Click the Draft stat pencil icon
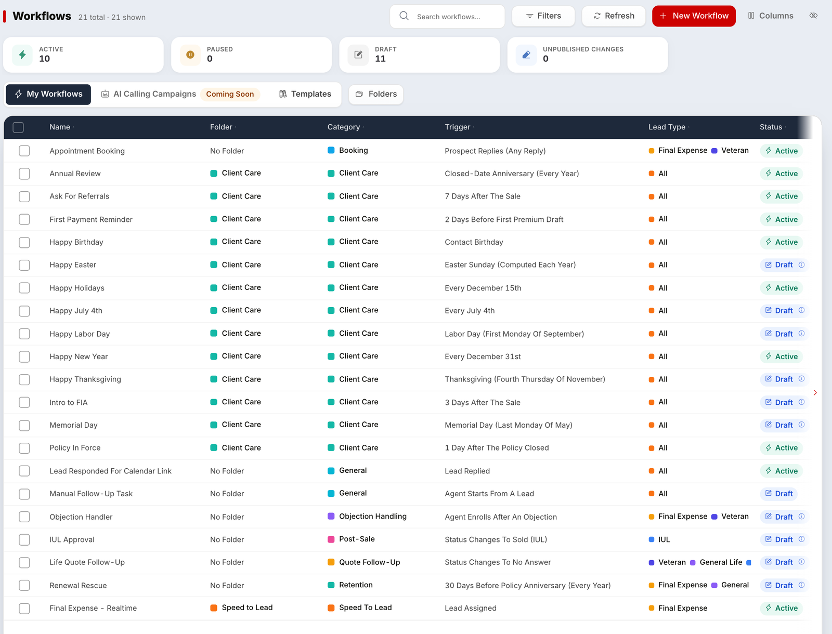The height and width of the screenshot is (634, 832). 358,55
